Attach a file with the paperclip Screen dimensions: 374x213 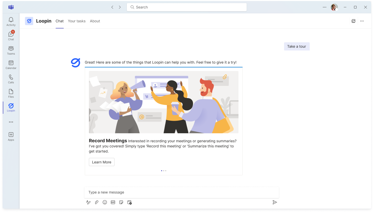coord(97,202)
